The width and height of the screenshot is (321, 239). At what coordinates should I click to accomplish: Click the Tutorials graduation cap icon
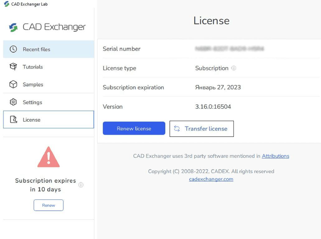[x=13, y=67]
